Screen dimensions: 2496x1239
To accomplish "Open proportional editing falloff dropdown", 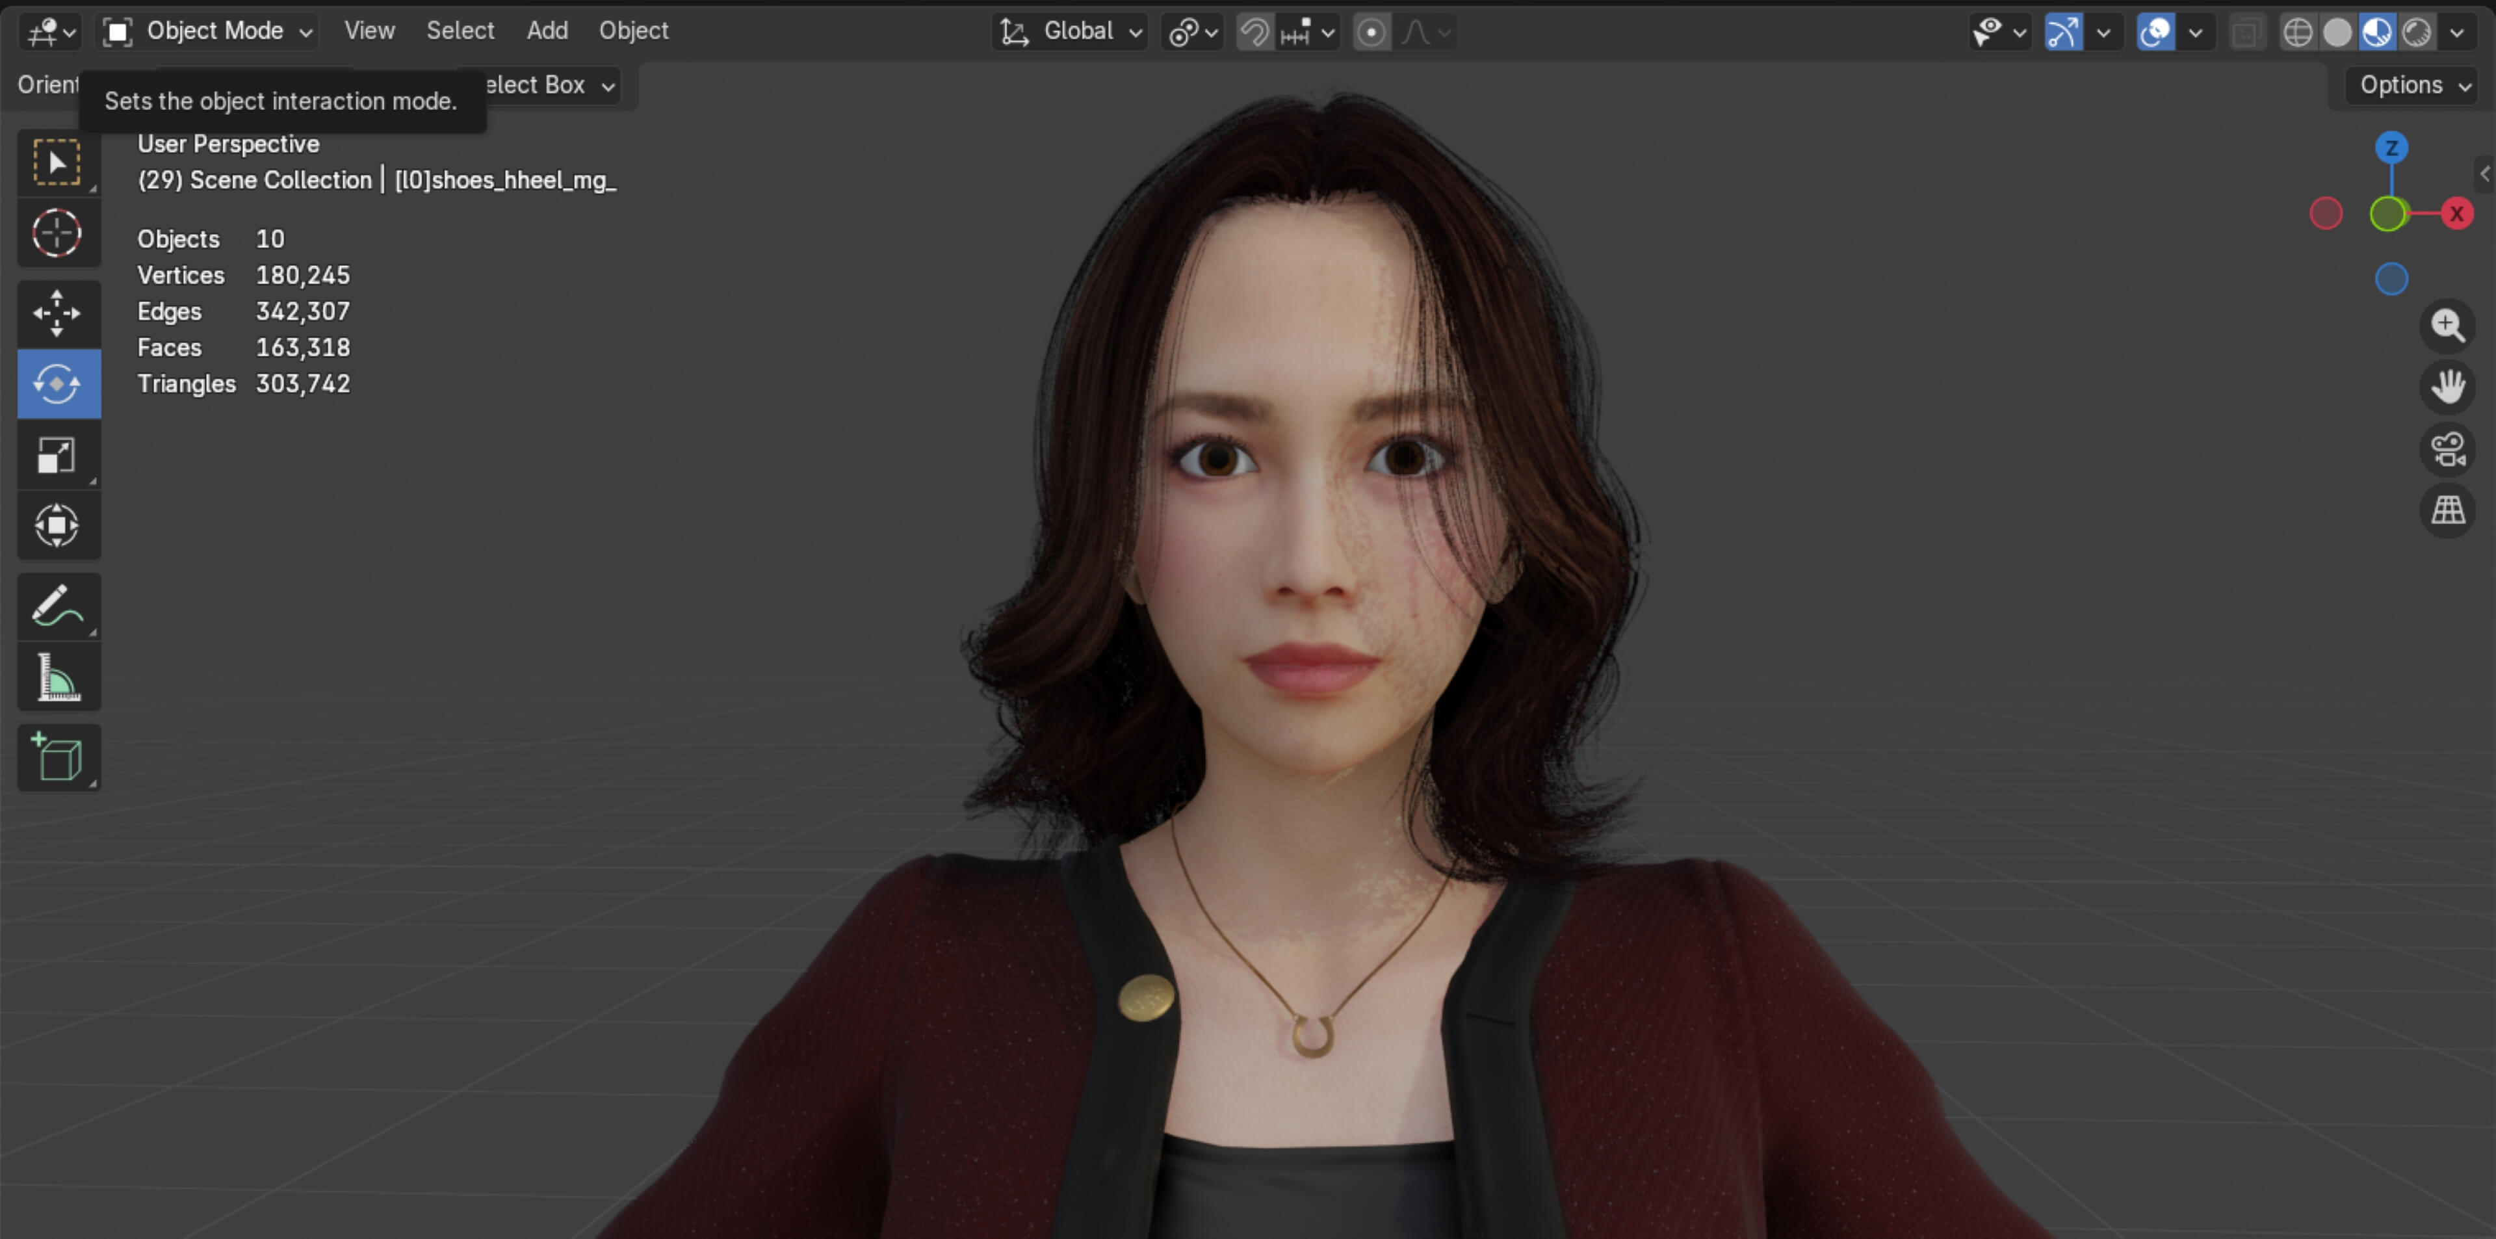I will [x=1425, y=33].
